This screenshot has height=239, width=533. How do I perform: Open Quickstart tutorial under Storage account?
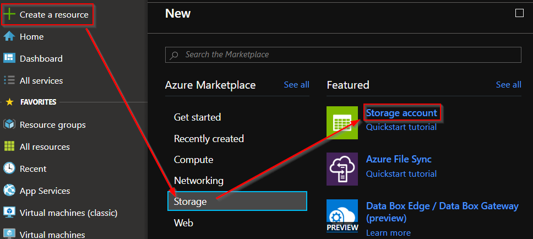(x=401, y=127)
